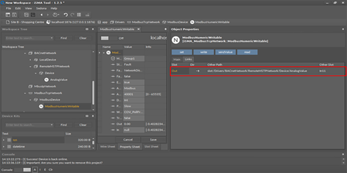Screen dimensions: 347x173
Task: Collapse the ModbusTcpNetwork tree node
Action: [x=25, y=93]
